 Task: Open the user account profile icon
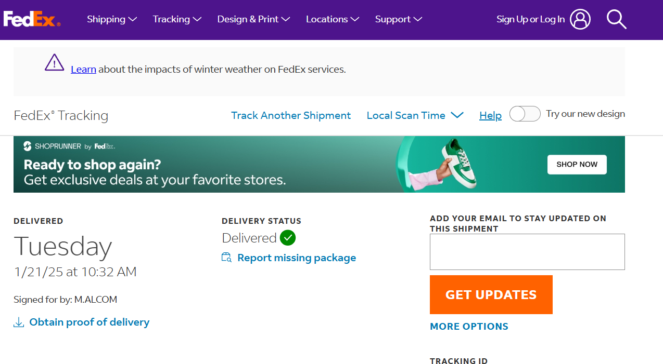(x=580, y=19)
